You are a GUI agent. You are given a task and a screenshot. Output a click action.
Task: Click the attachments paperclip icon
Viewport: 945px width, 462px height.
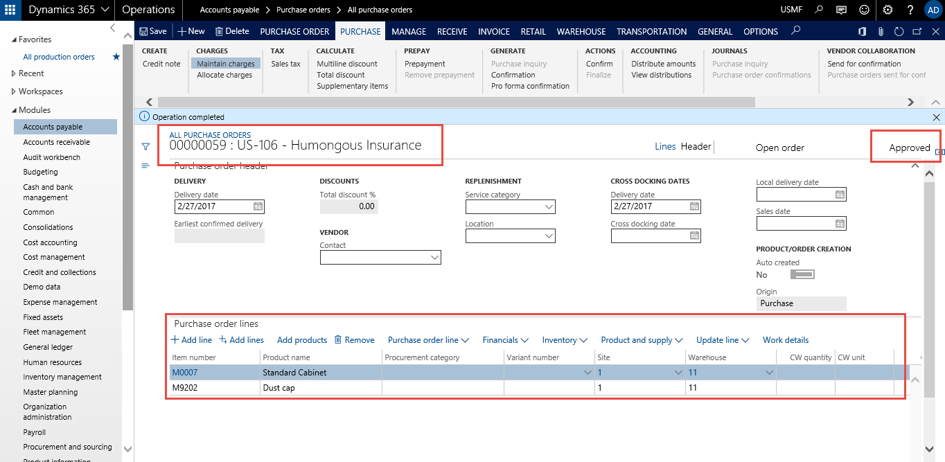(x=880, y=31)
